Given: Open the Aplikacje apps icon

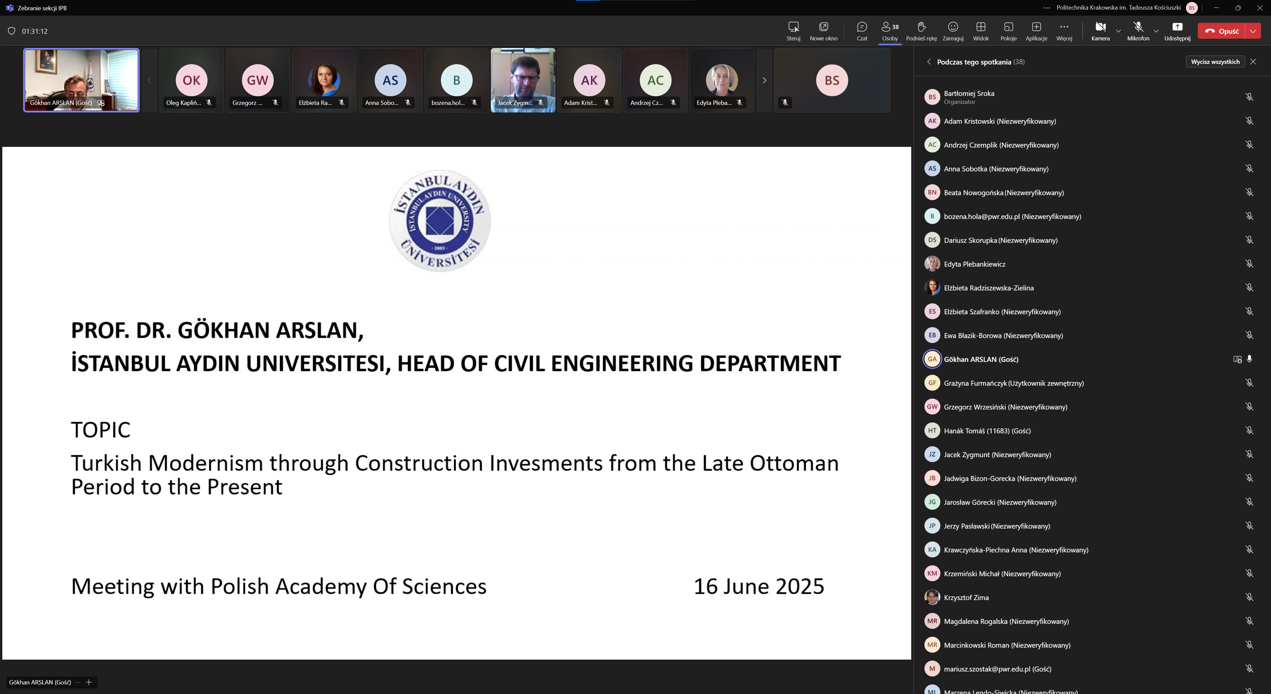Looking at the screenshot, I should pyautogui.click(x=1036, y=30).
